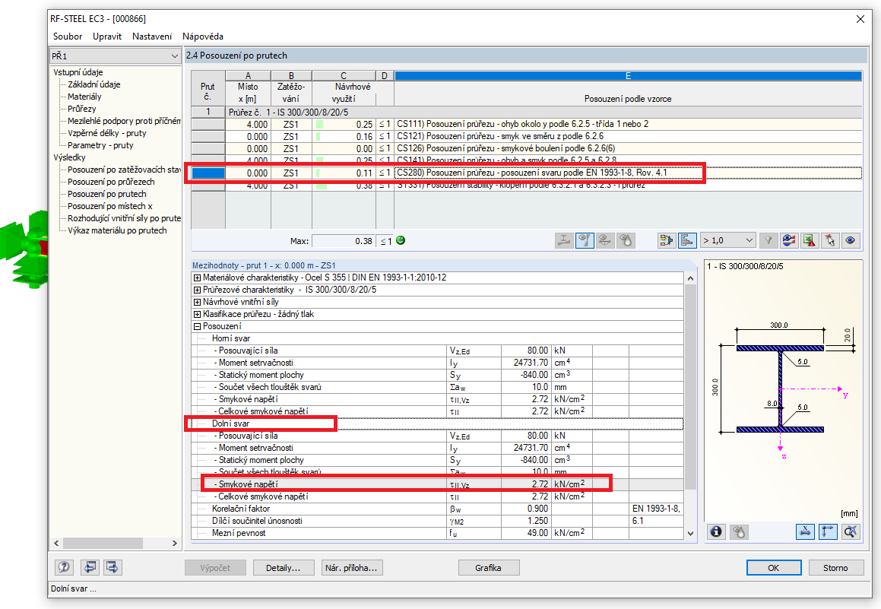Select the CS121 shear check row
Viewport: 881px width, 609px height.
coord(527,137)
